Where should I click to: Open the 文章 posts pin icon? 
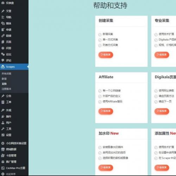[3, 11]
